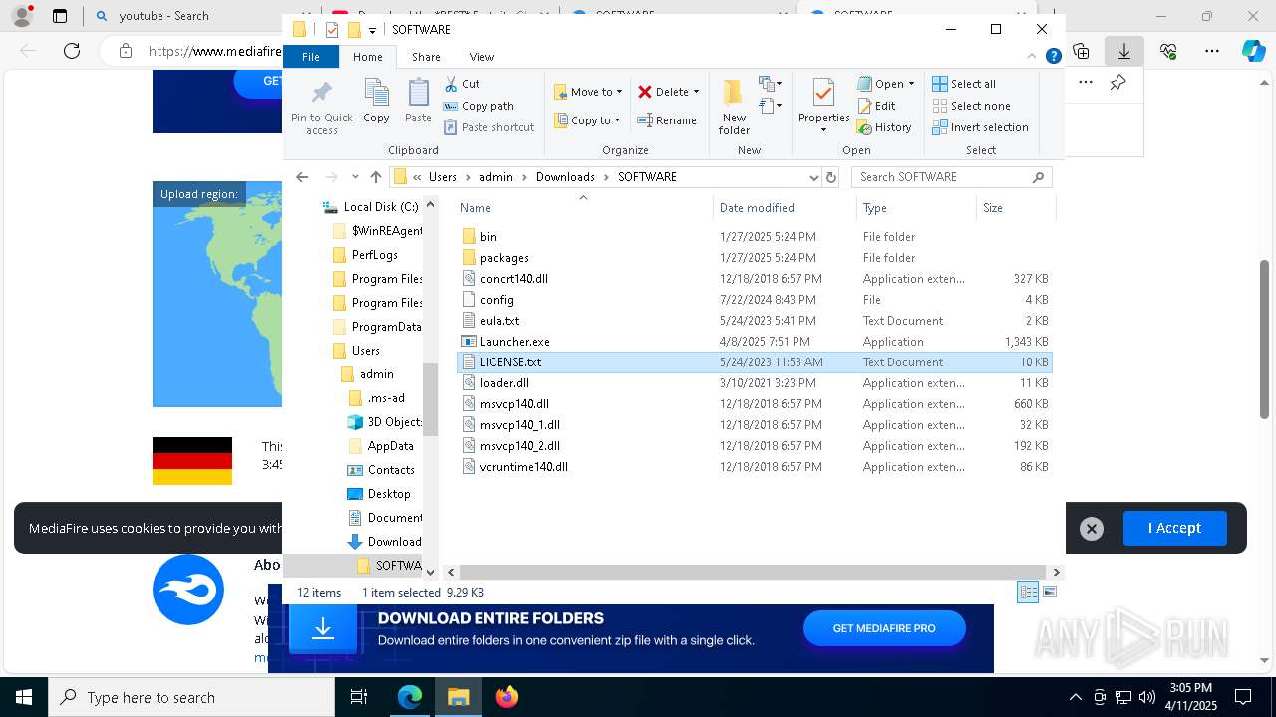Click the History ribbon button
Screen dimensions: 1276x717
(x=884, y=127)
